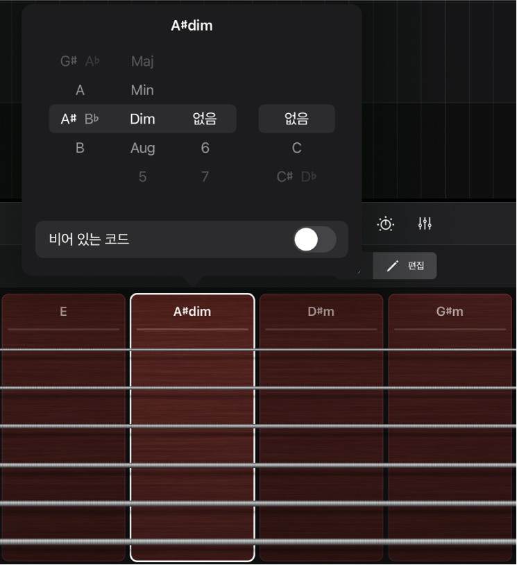Tap the E chord strip
This screenshot has width=517, height=565.
[63, 427]
